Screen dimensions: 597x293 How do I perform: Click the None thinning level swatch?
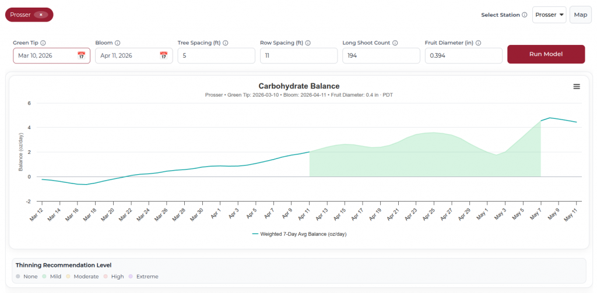point(18,277)
